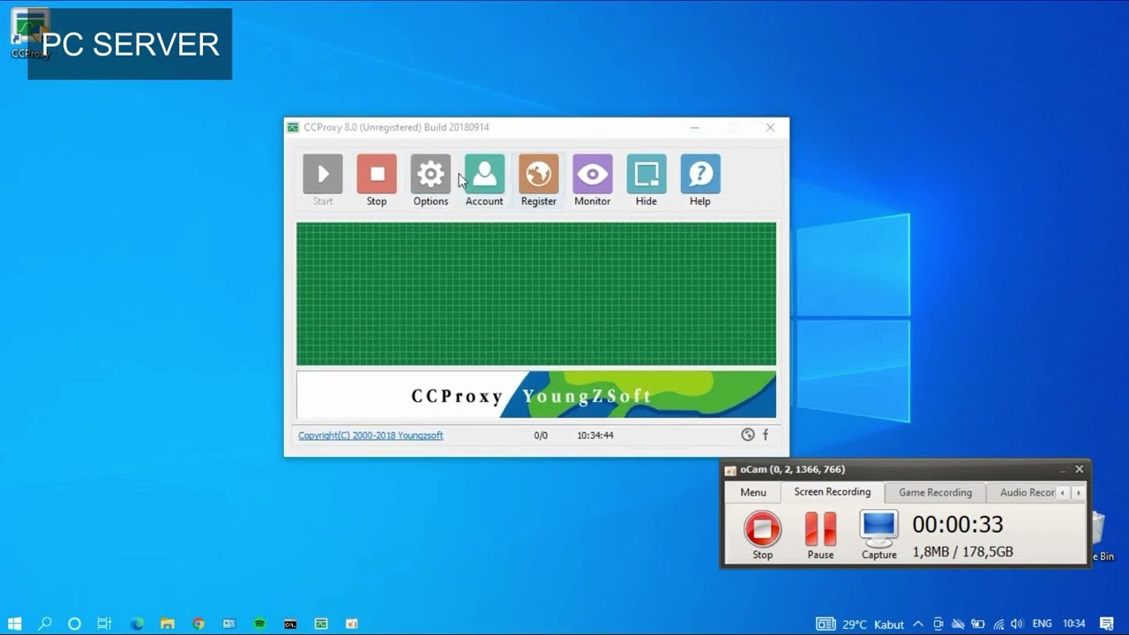Click the taskbar app icon beside Chrome
The width and height of the screenshot is (1129, 635).
228,624
